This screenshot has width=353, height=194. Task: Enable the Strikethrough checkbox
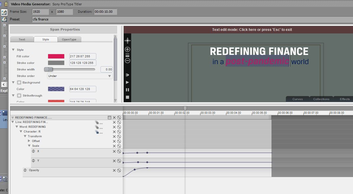tap(19, 96)
